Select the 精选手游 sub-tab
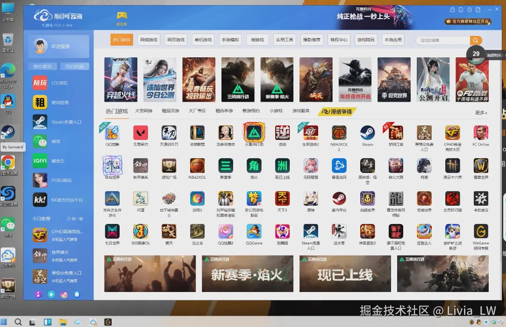 (x=224, y=111)
